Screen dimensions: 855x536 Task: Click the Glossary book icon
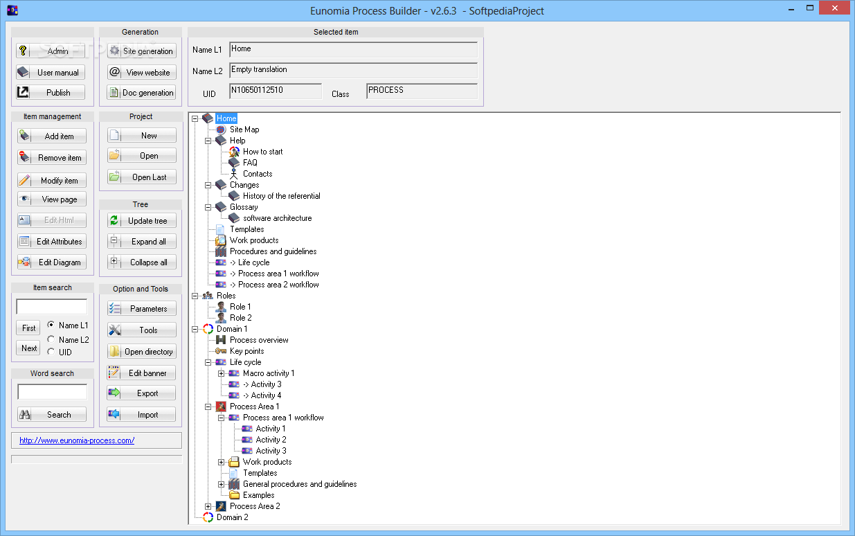(x=221, y=207)
